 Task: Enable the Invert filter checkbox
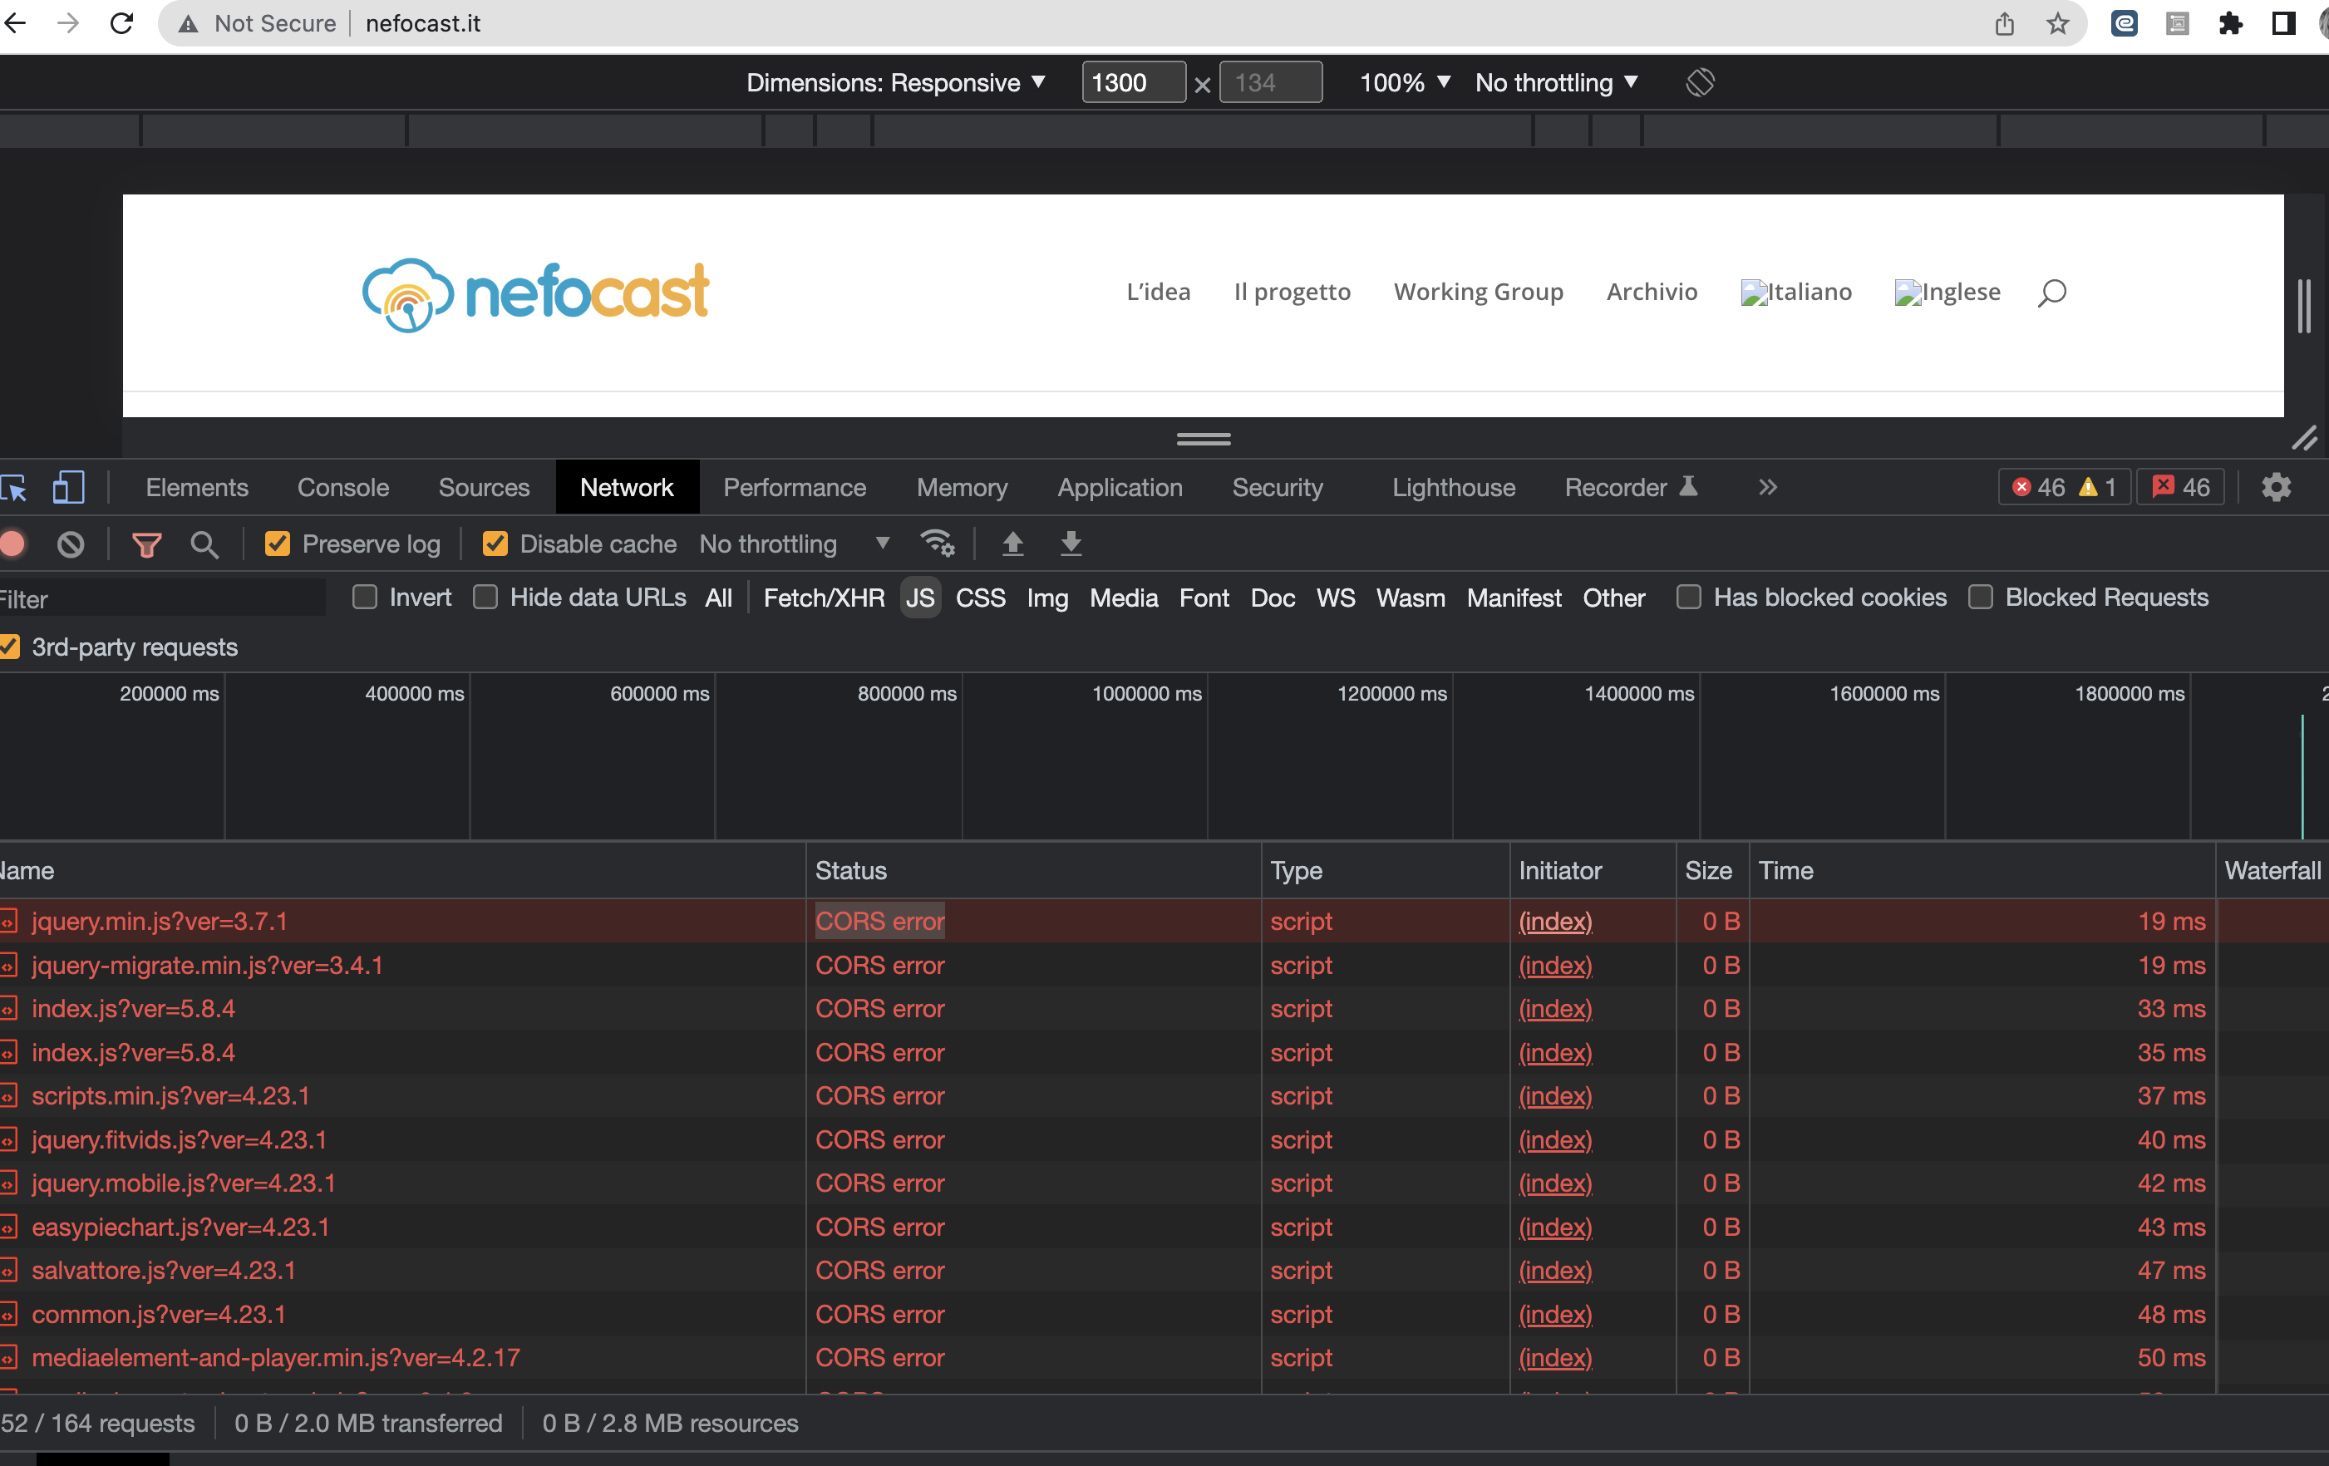pyautogui.click(x=365, y=597)
